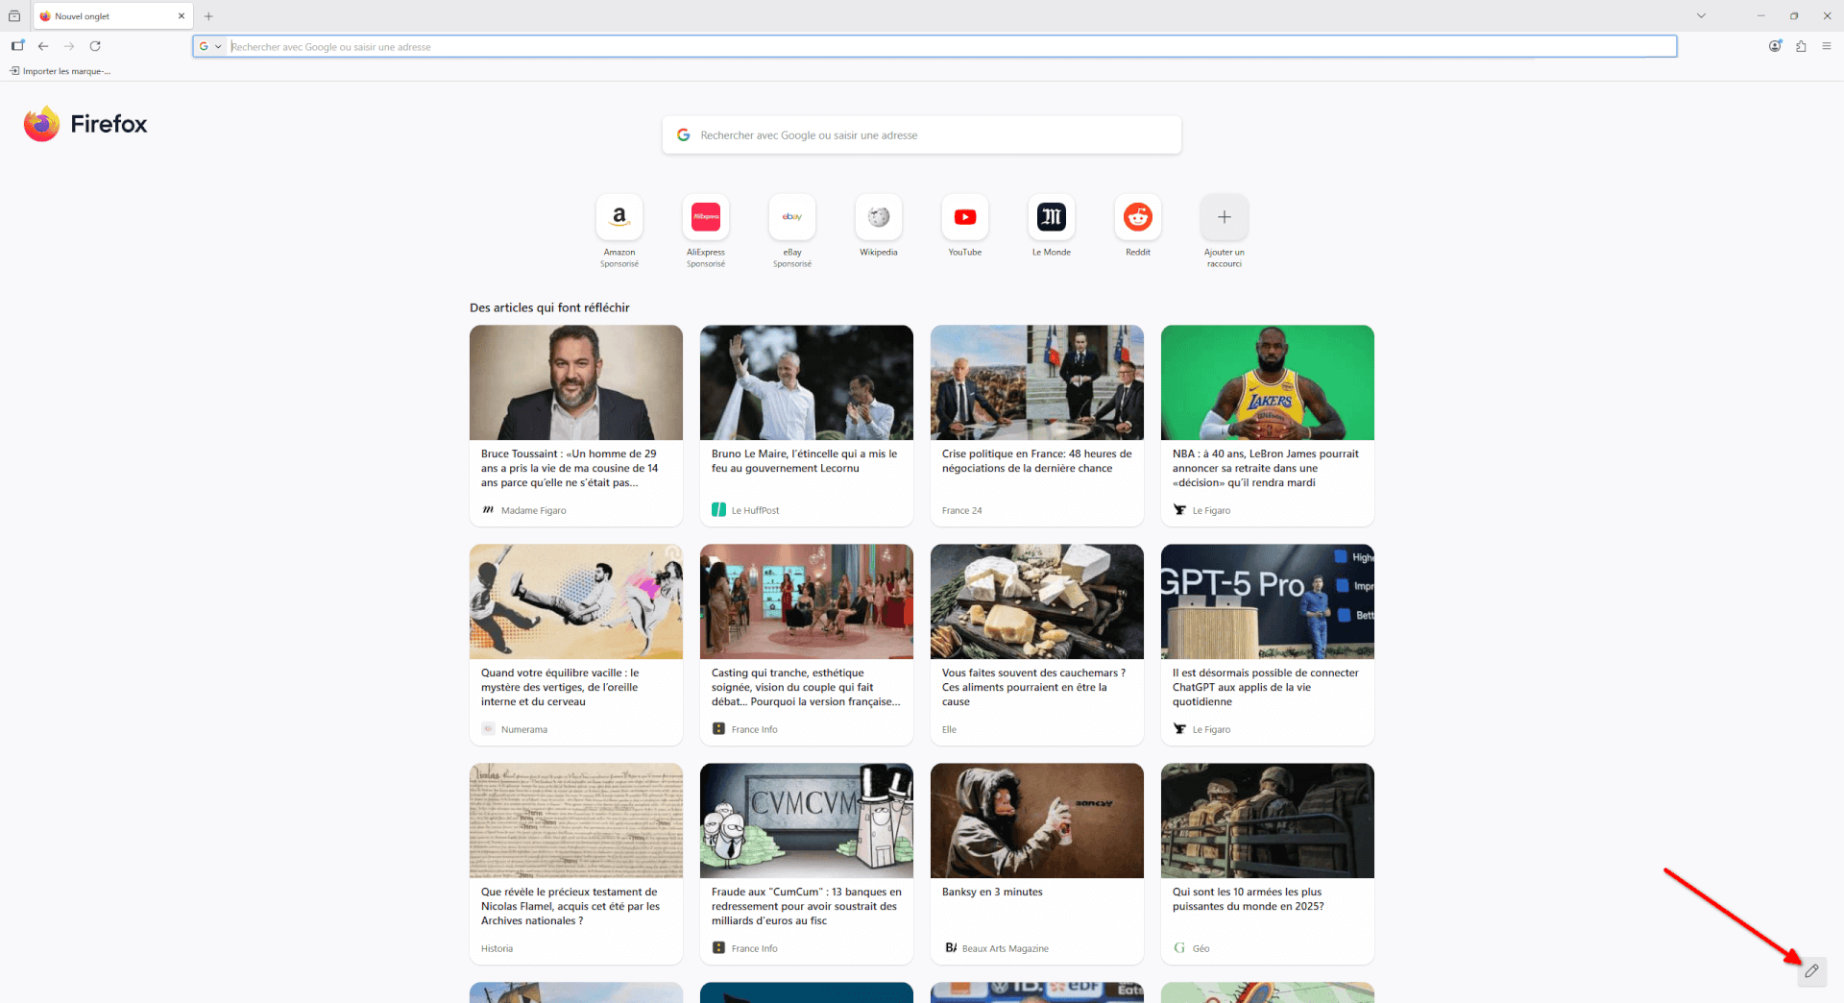
Task: Reload the current page
Action: click(x=95, y=46)
